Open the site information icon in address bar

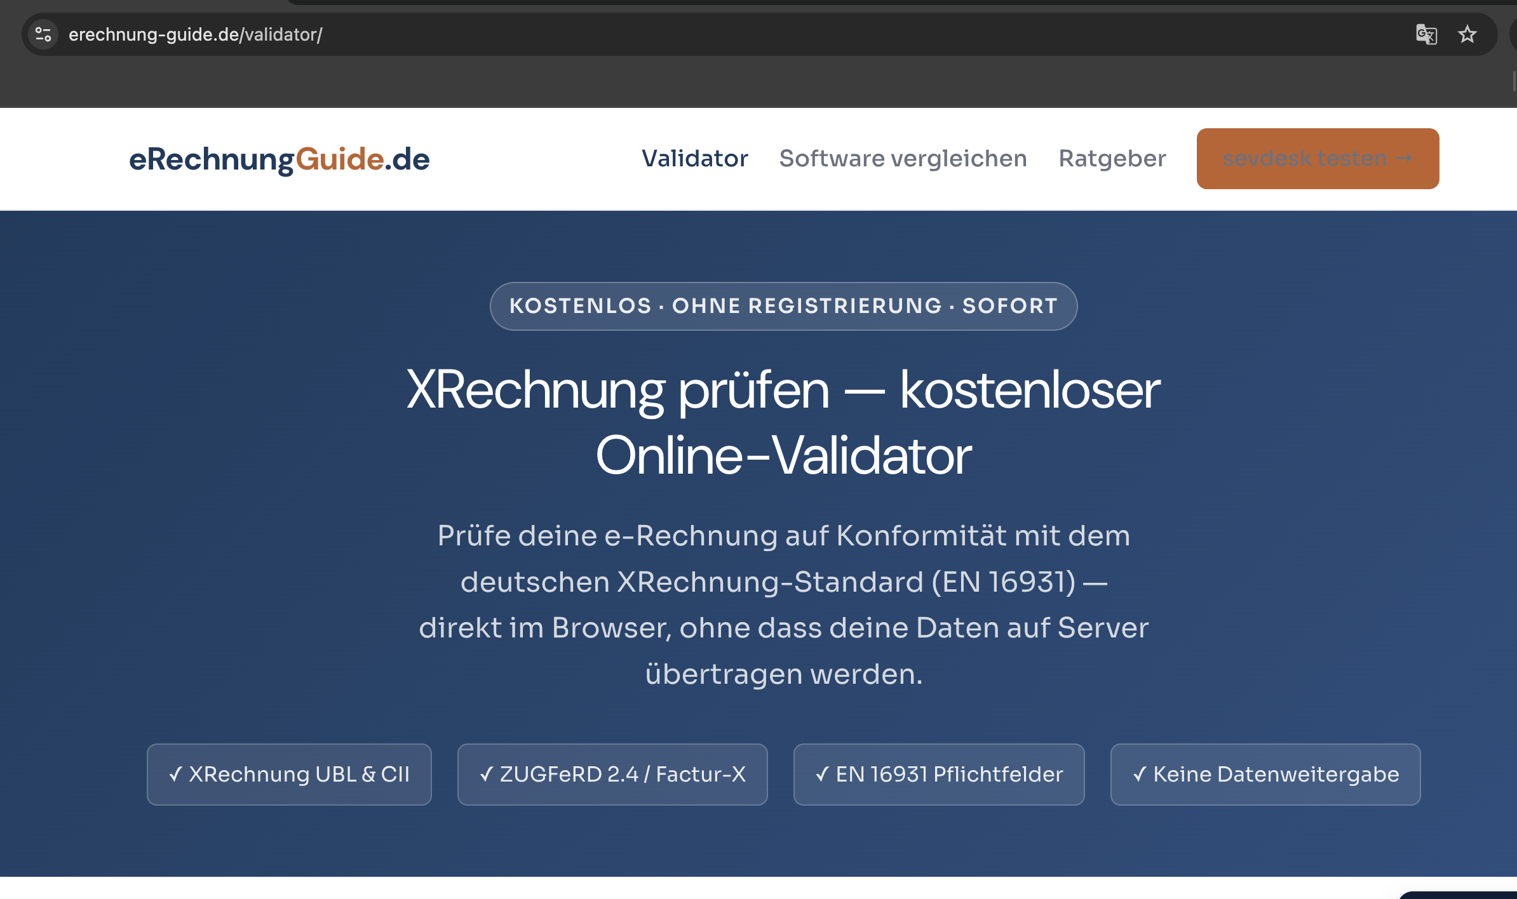(43, 34)
